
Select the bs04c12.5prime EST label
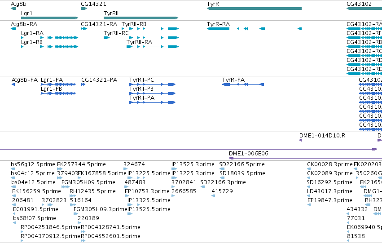click(x=33, y=173)
